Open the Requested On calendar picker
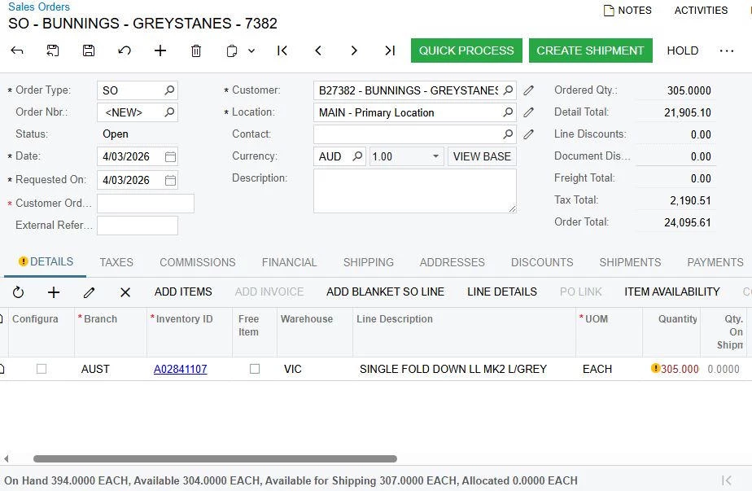Image resolution: width=752 pixels, height=491 pixels. coord(170,180)
